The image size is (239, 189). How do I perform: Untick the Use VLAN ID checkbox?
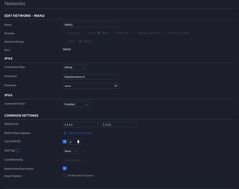pyautogui.click(x=65, y=142)
